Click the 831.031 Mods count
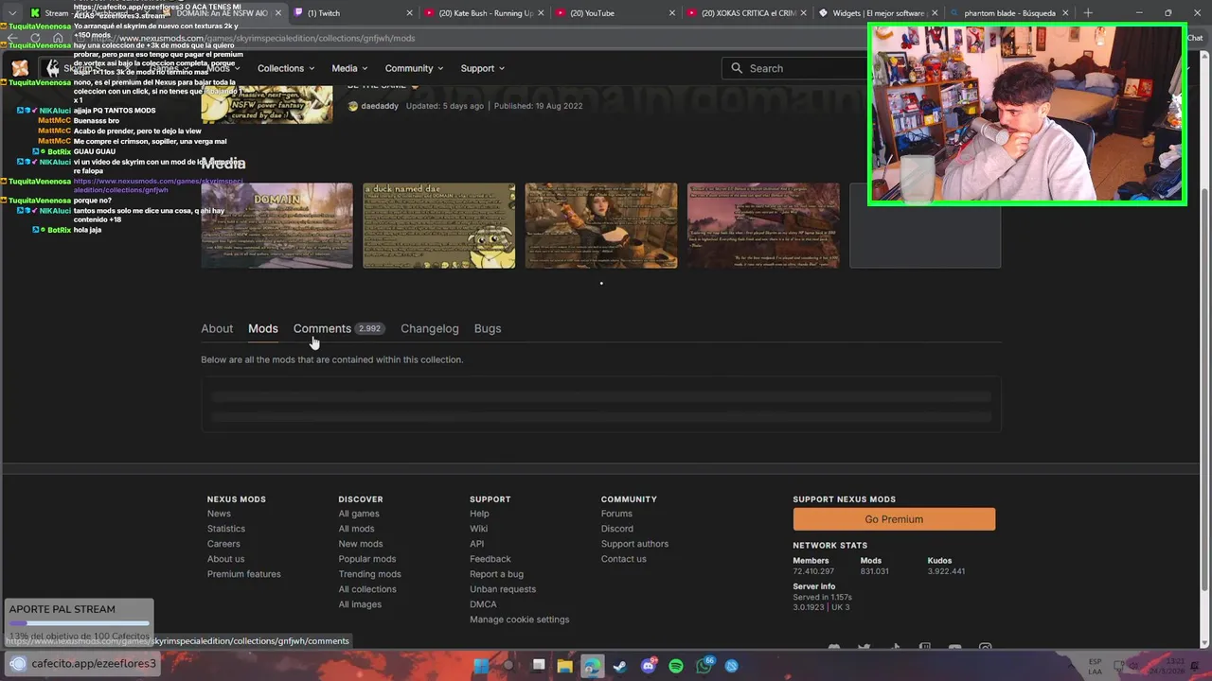The width and height of the screenshot is (1212, 681). click(874, 571)
